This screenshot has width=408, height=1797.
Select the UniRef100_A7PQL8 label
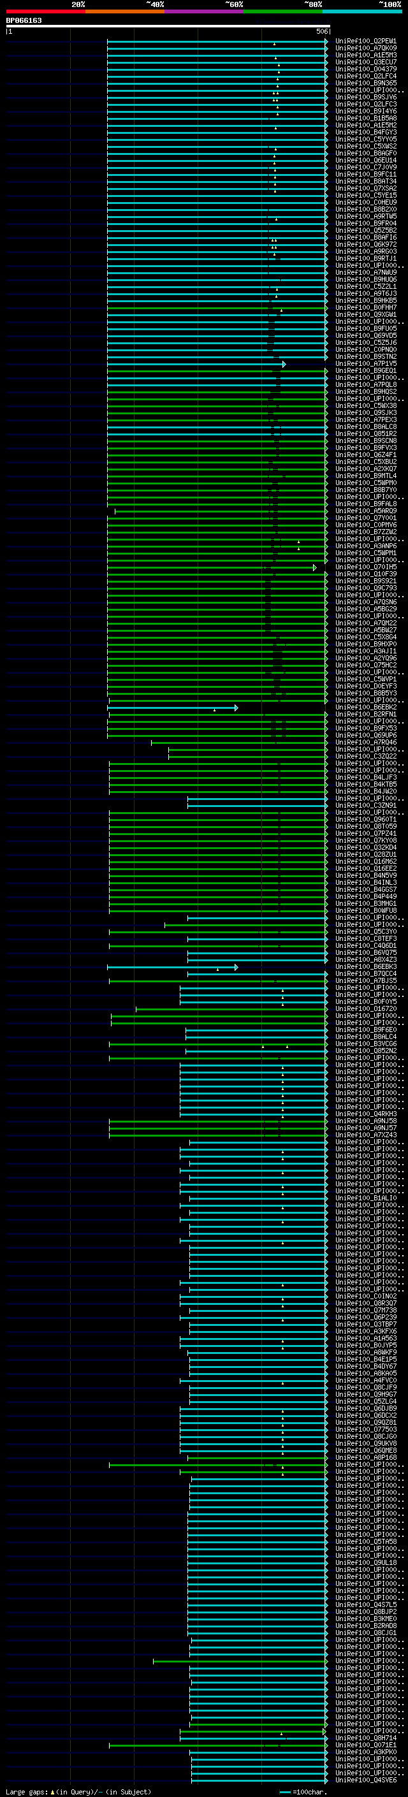click(x=365, y=384)
